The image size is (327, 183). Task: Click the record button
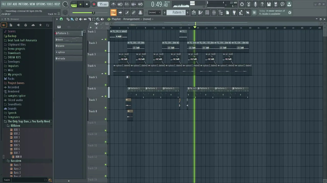click(94, 4)
